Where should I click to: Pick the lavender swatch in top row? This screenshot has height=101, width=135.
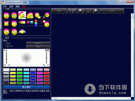[33, 70]
